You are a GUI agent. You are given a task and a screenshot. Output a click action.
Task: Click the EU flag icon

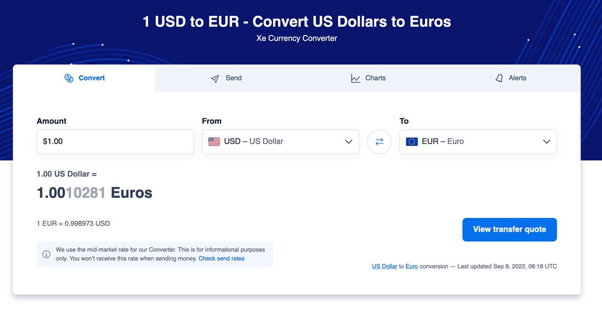412,142
